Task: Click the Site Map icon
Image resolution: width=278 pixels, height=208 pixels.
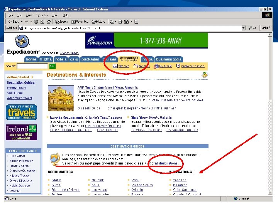Action: tap(115, 66)
